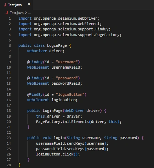Click the "username" string literal
The image size is (154, 168).
coord(67,62)
